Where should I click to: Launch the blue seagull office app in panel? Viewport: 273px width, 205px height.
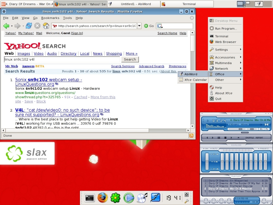click(155, 198)
